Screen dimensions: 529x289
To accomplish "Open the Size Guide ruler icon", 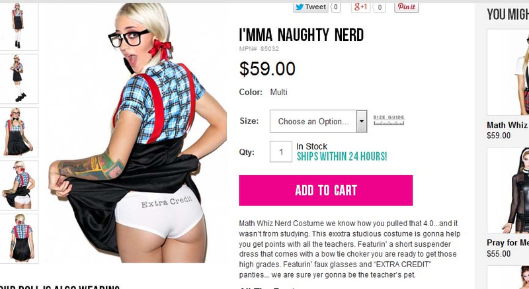I will [389, 120].
